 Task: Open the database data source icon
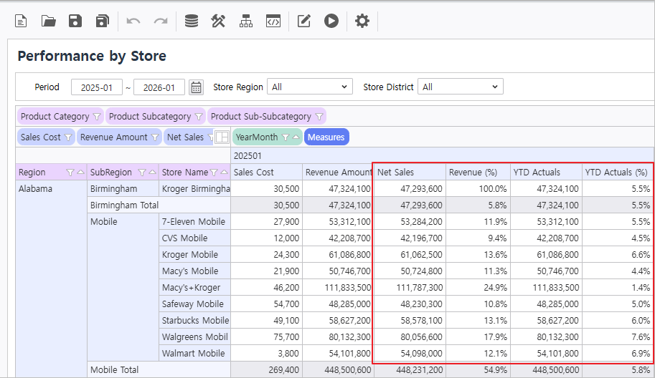(192, 21)
